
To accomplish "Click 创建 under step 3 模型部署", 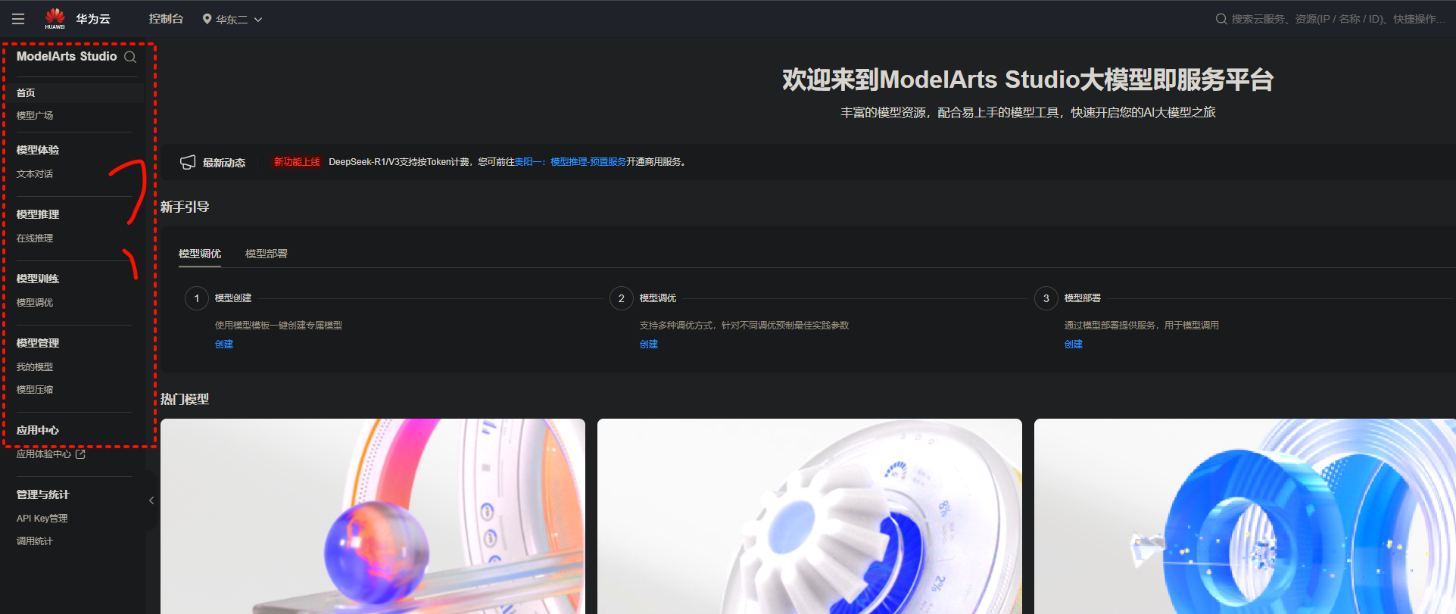I will (x=1074, y=344).
